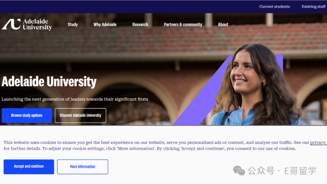
Task: Click Browse study options button
Action: click(x=27, y=115)
